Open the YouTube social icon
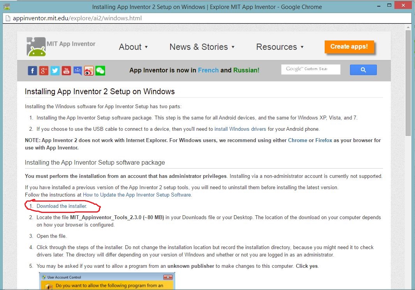415x290 pixels. pyautogui.click(x=67, y=70)
